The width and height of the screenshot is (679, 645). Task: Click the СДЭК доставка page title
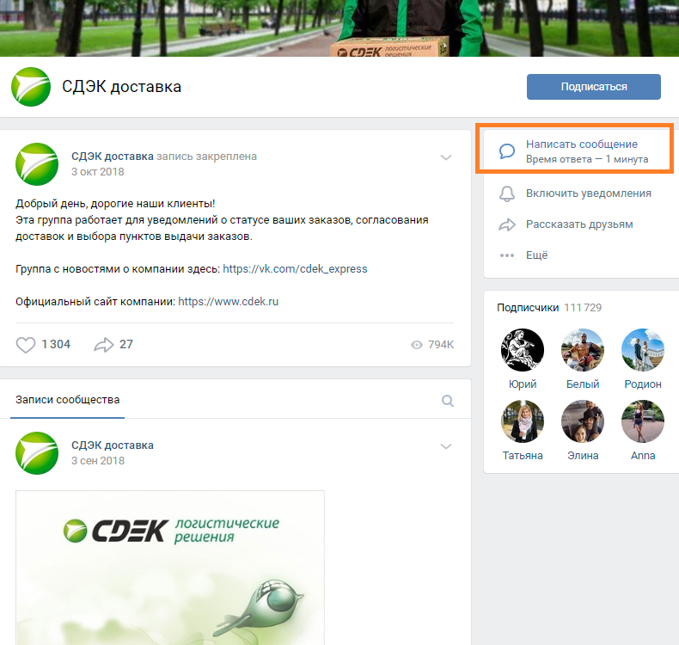121,87
